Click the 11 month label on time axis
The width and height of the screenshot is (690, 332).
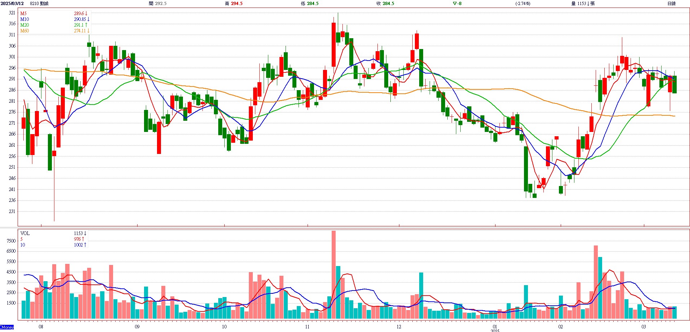(x=307, y=327)
